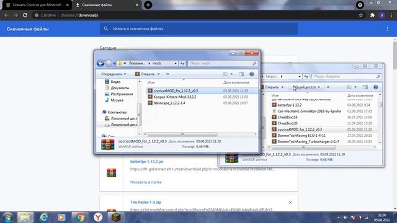Click the Поиск: Загрузки search box
This screenshot has width=397, height=223.
coord(346,76)
